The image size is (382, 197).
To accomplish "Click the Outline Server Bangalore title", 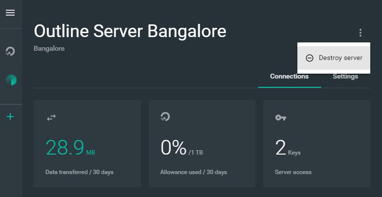I will coord(130,31).
